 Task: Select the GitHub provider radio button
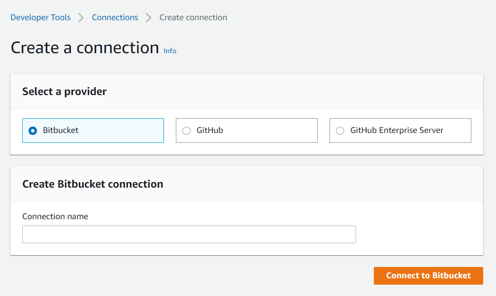coord(186,130)
